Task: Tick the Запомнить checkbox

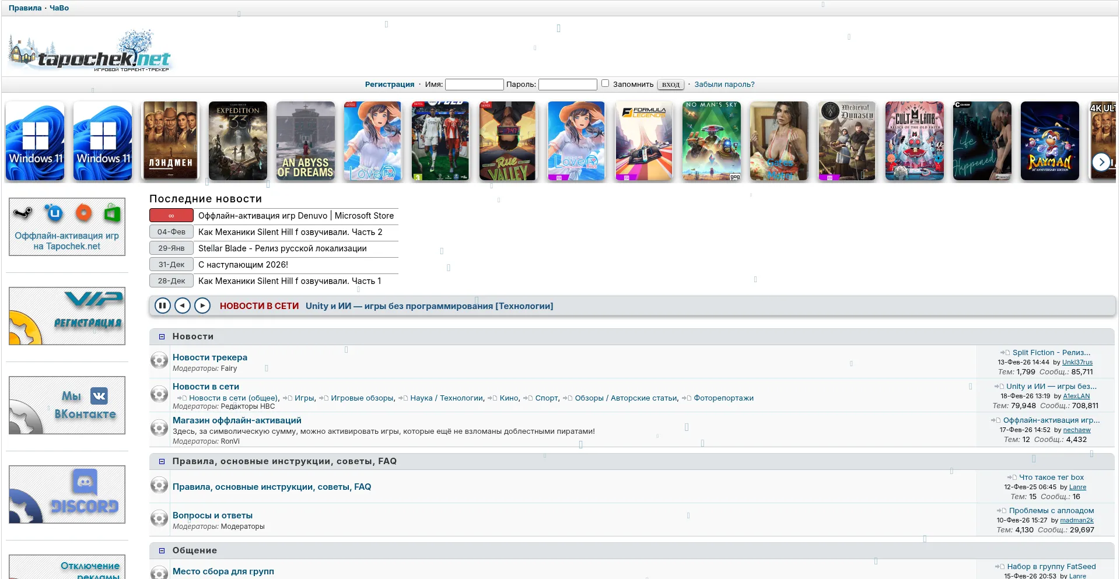Action: click(605, 83)
